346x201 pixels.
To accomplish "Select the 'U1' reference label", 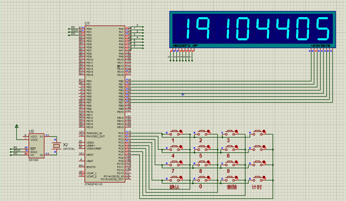I will coord(87,23).
